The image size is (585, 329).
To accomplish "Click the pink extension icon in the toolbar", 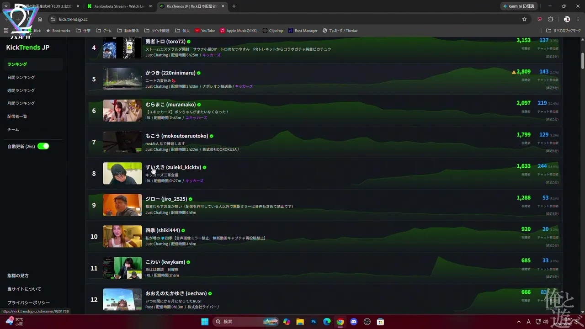I will 540,19.
